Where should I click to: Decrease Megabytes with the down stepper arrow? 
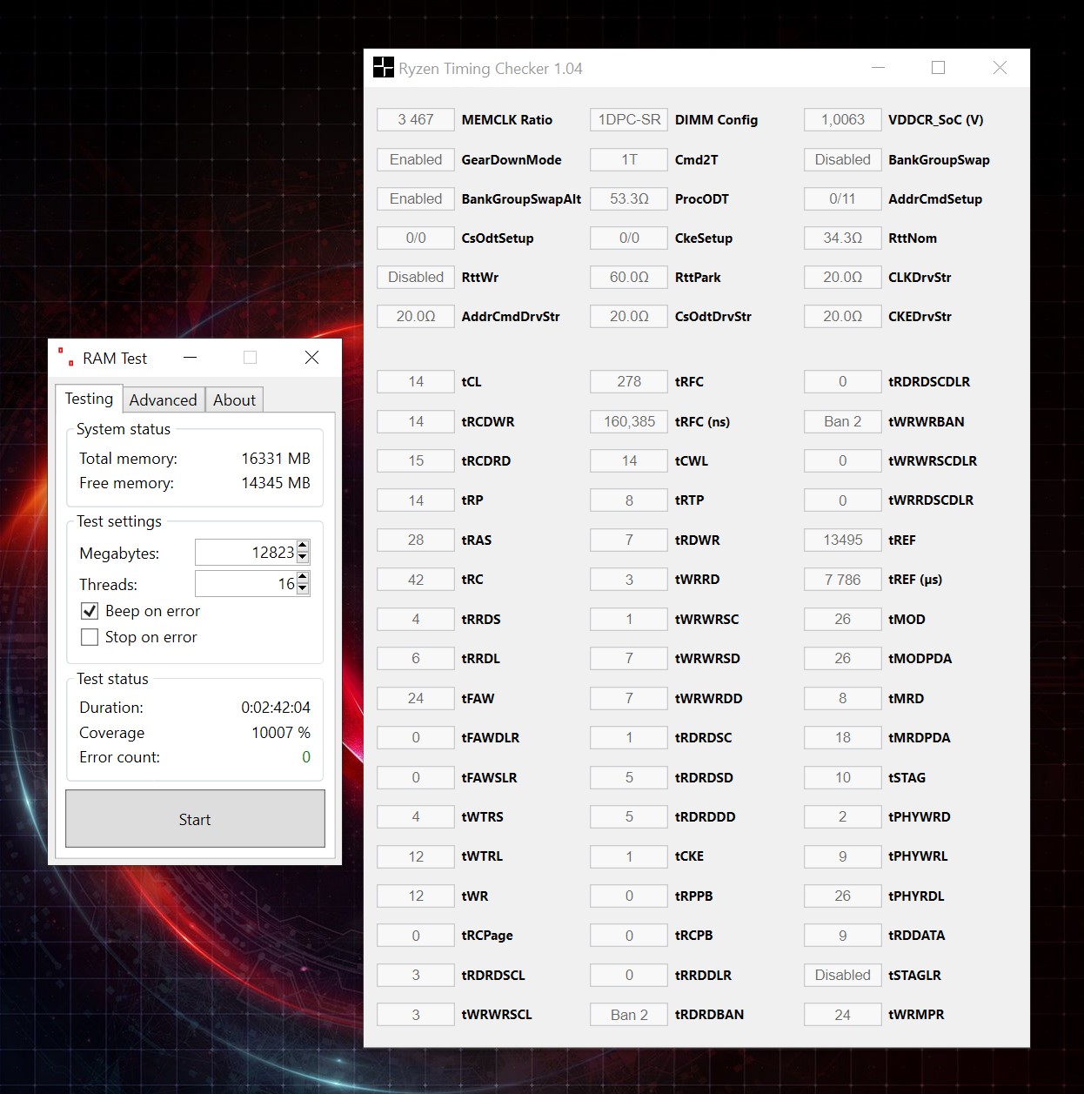303,558
